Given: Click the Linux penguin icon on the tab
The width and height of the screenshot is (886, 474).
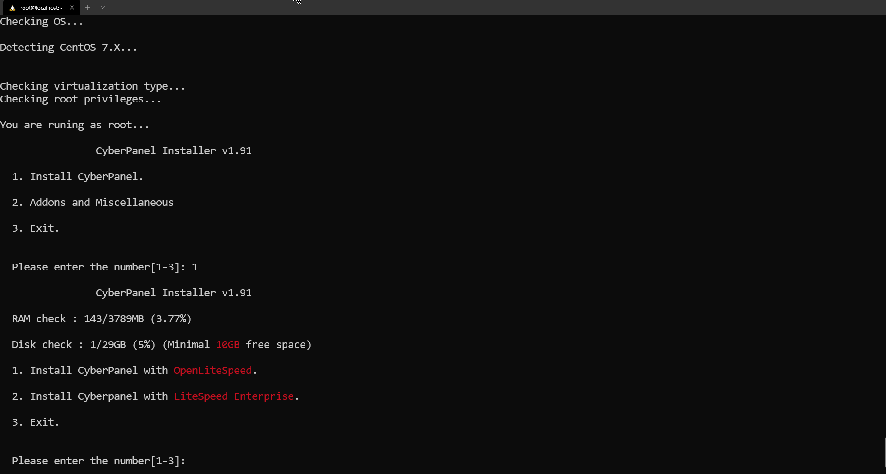Looking at the screenshot, I should coord(12,7).
